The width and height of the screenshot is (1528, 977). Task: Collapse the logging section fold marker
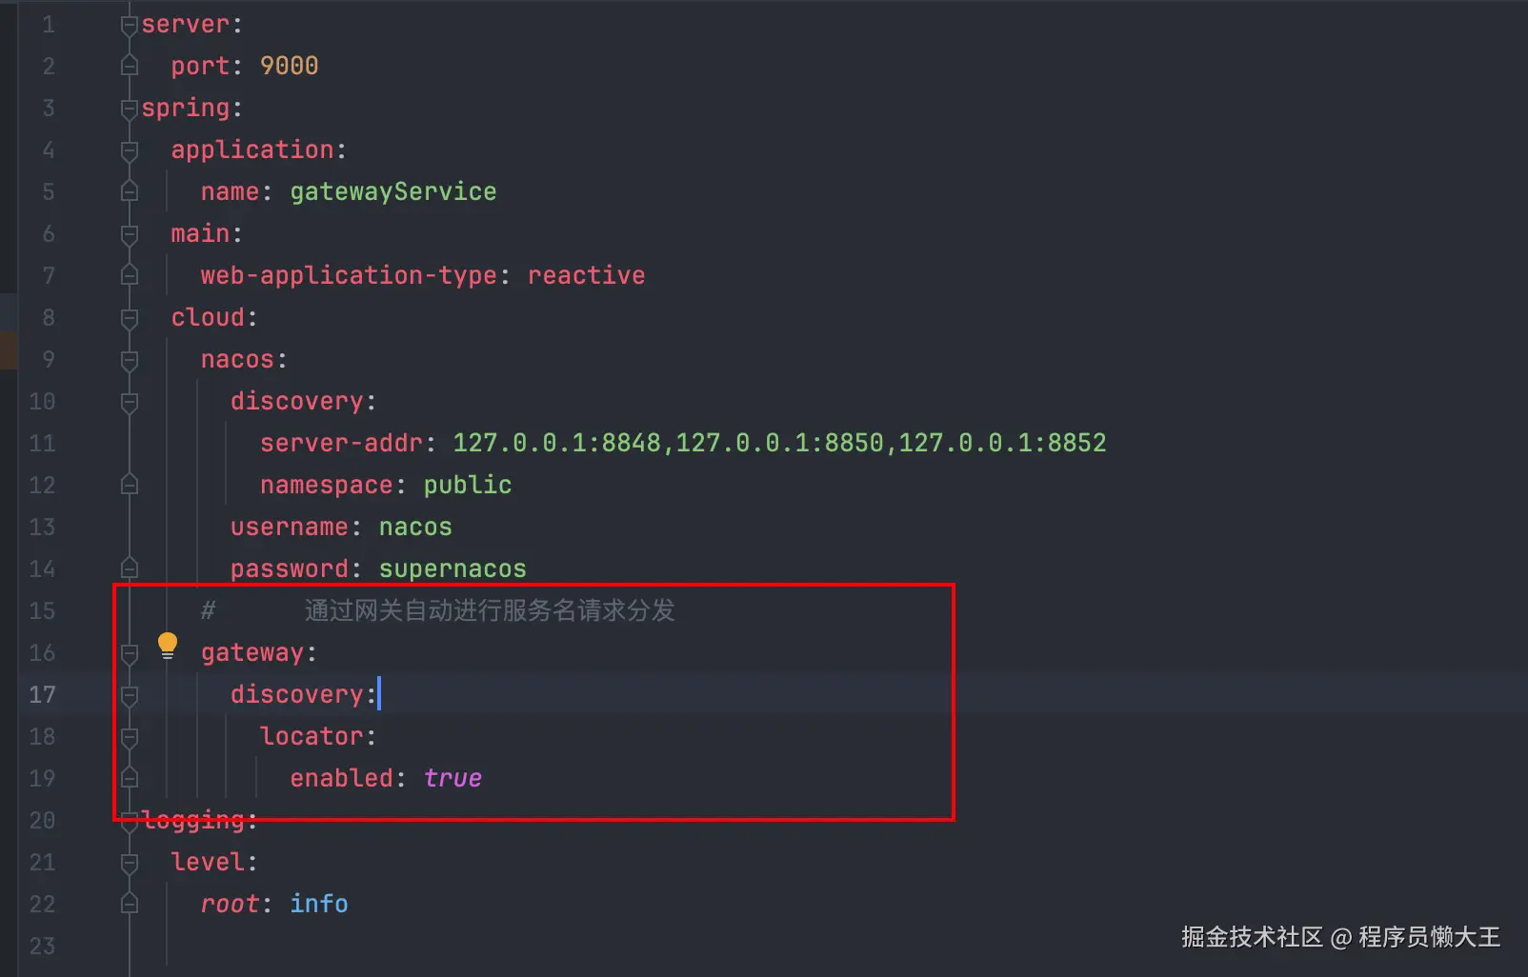click(130, 821)
